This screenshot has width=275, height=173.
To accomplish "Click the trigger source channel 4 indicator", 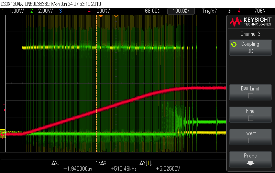I will 239,11.
